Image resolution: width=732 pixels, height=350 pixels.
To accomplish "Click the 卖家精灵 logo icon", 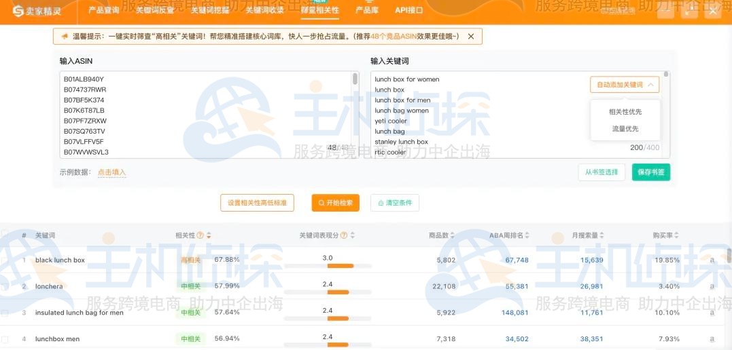I will tap(18, 11).
